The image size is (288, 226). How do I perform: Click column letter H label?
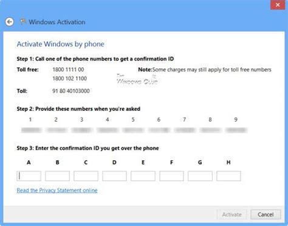point(228,163)
